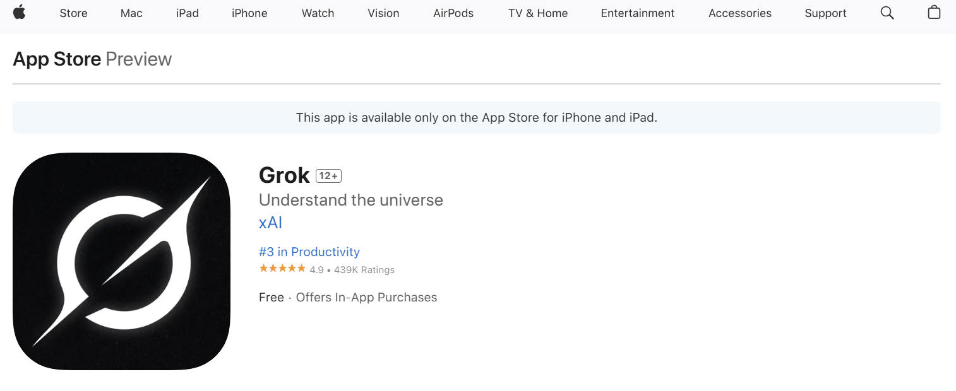
Task: Open the iPad menu
Action: coord(188,13)
